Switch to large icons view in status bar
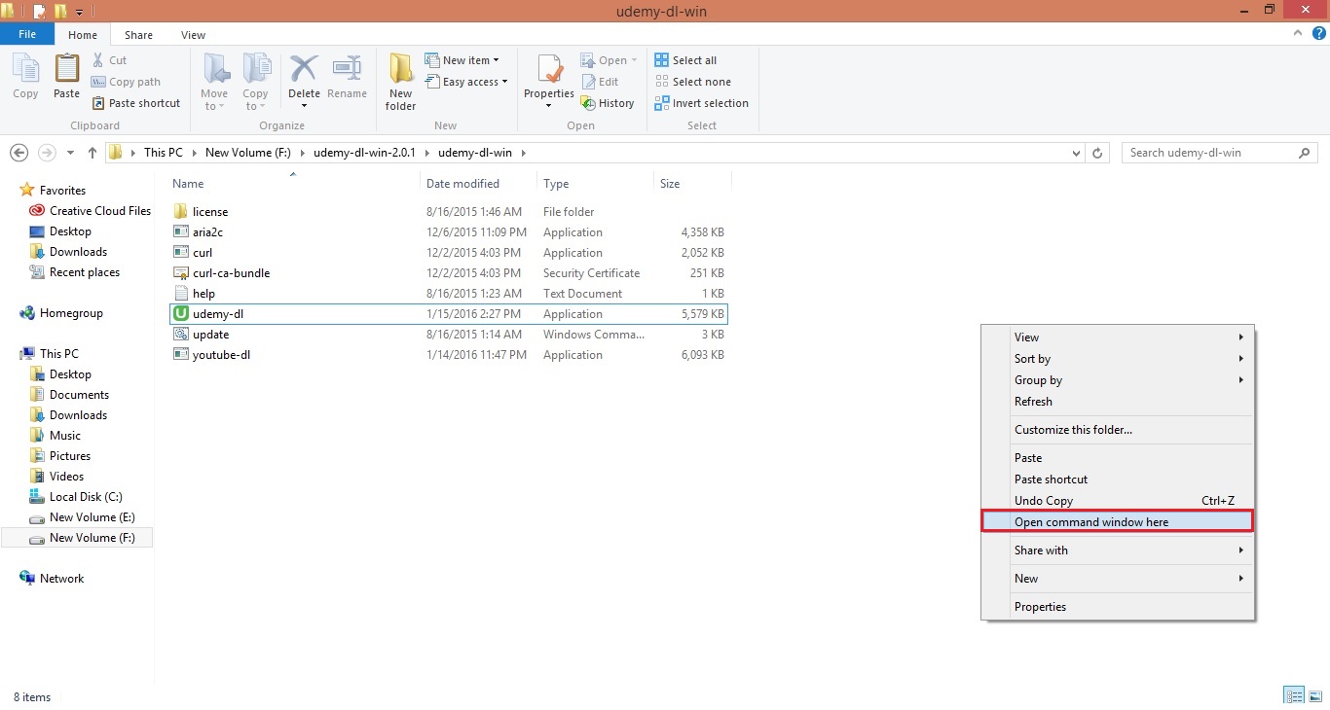 (x=1315, y=695)
